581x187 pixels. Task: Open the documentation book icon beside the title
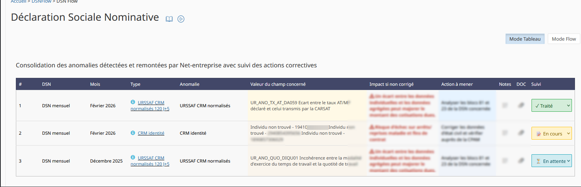click(x=169, y=19)
